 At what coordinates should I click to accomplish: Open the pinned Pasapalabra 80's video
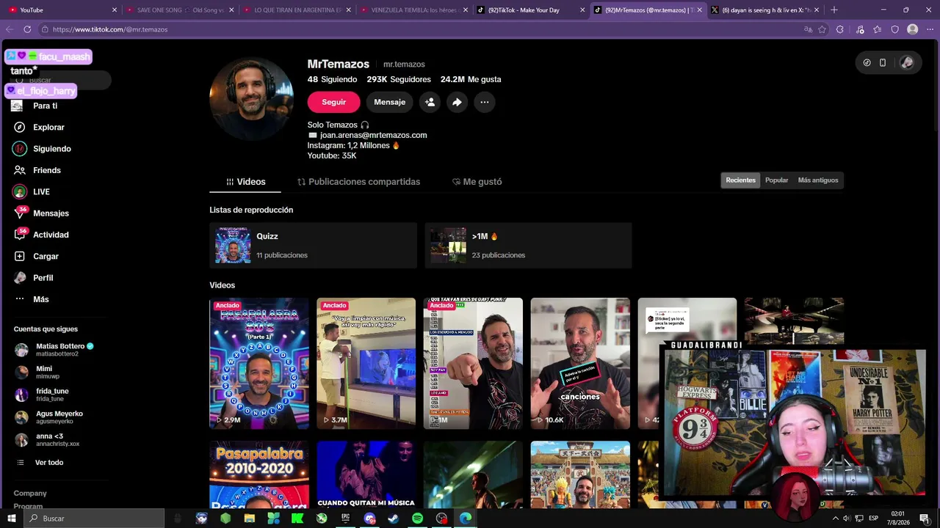click(x=259, y=363)
